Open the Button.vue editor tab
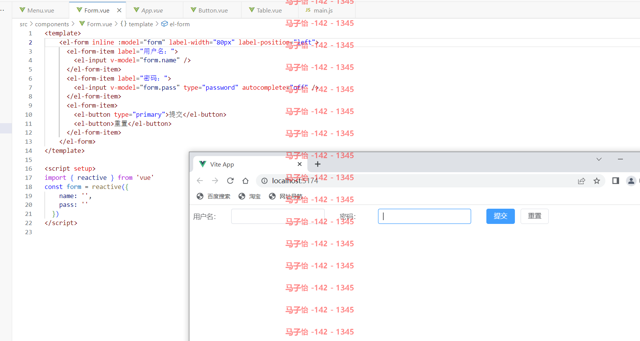Screen dimensions: 640x341 (213, 10)
